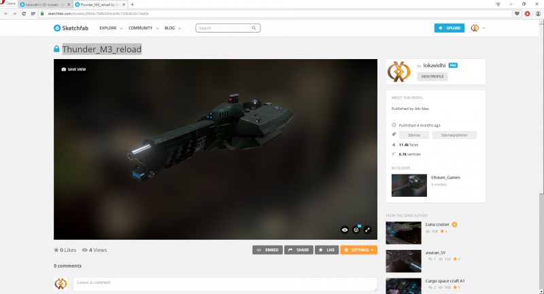Click the 3dsmax tag

(414, 135)
